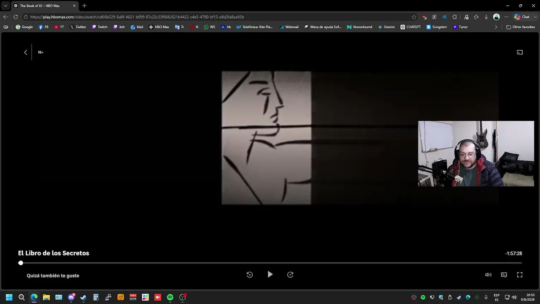Screen dimensions: 540x304
Task: Rewind the video ten seconds
Action: coord(250,275)
